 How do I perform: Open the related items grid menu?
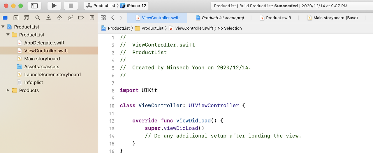[x=103, y=18]
